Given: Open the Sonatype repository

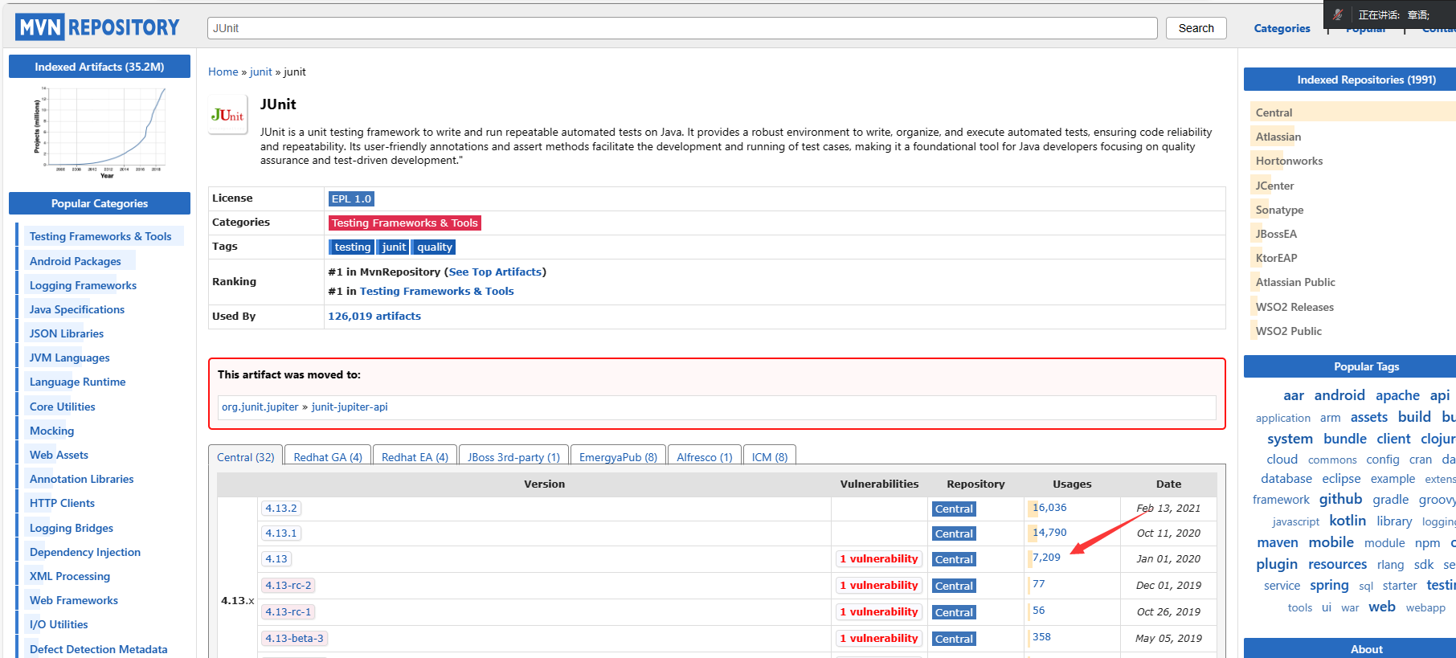Looking at the screenshot, I should (1279, 210).
